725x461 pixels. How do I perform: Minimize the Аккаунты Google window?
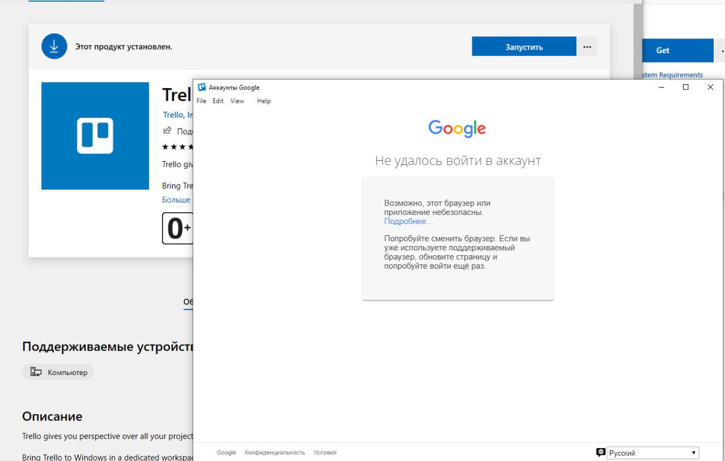click(661, 87)
